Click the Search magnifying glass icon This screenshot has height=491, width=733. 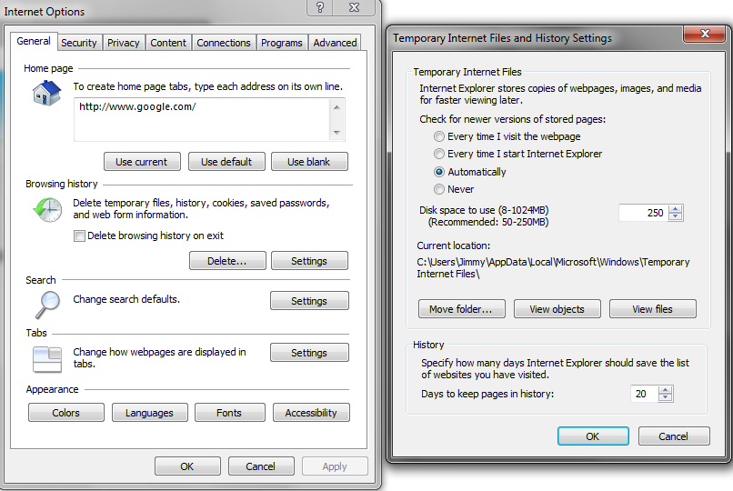point(47,304)
